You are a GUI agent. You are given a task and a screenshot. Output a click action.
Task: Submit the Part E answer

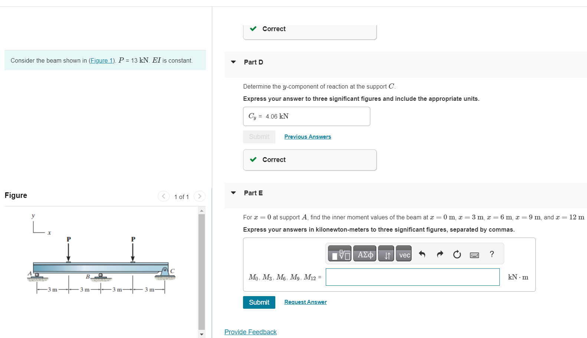coord(259,302)
